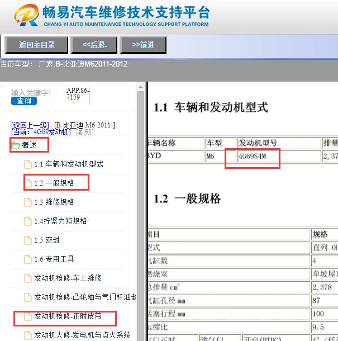Click the 发动机型号 column header

[279, 143]
